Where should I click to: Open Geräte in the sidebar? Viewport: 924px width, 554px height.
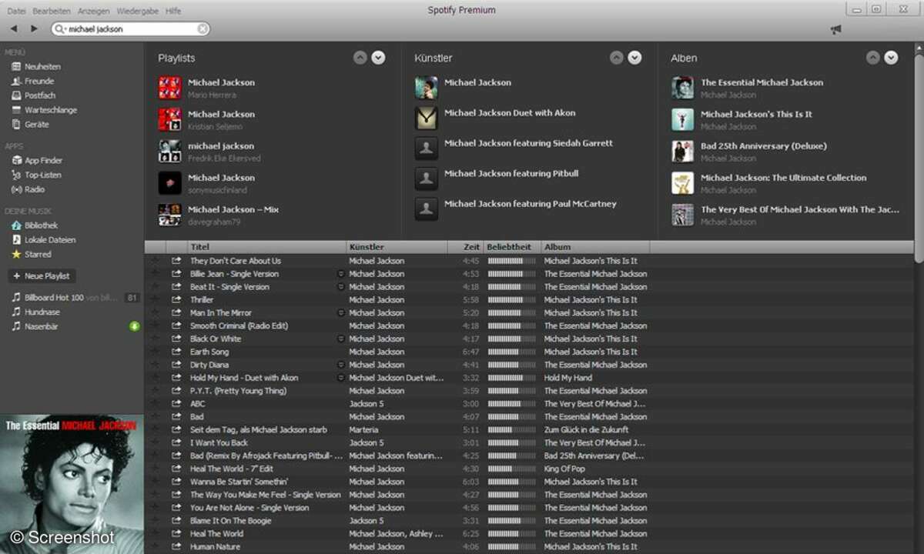point(36,124)
